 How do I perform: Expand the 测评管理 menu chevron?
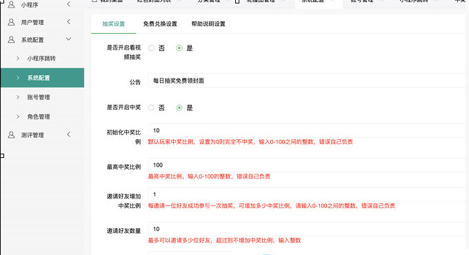click(x=68, y=134)
